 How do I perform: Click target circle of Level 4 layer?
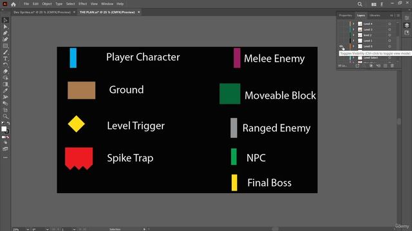(389, 24)
